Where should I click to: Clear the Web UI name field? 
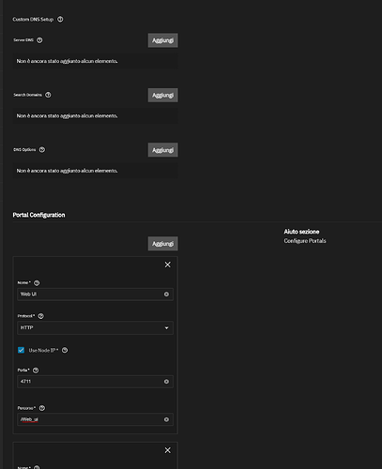(x=166, y=295)
